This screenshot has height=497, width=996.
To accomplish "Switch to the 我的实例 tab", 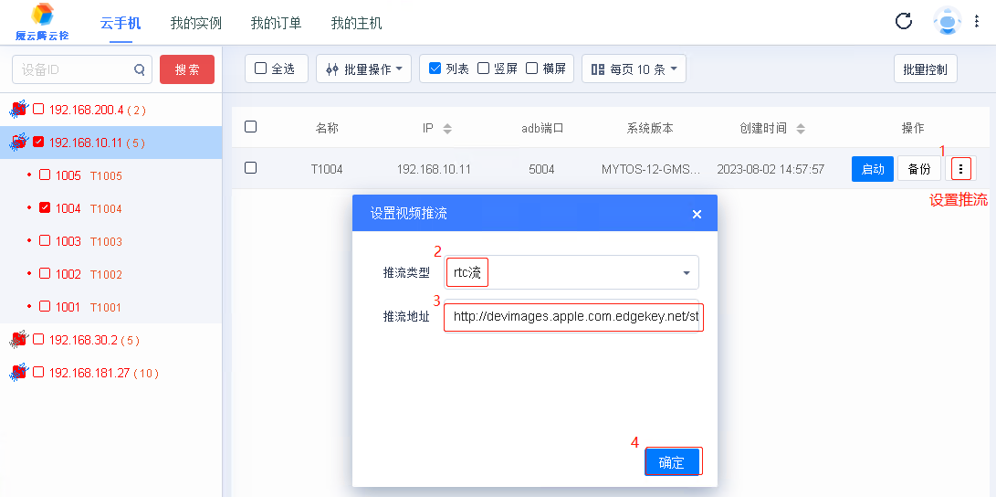I will 195,23.
